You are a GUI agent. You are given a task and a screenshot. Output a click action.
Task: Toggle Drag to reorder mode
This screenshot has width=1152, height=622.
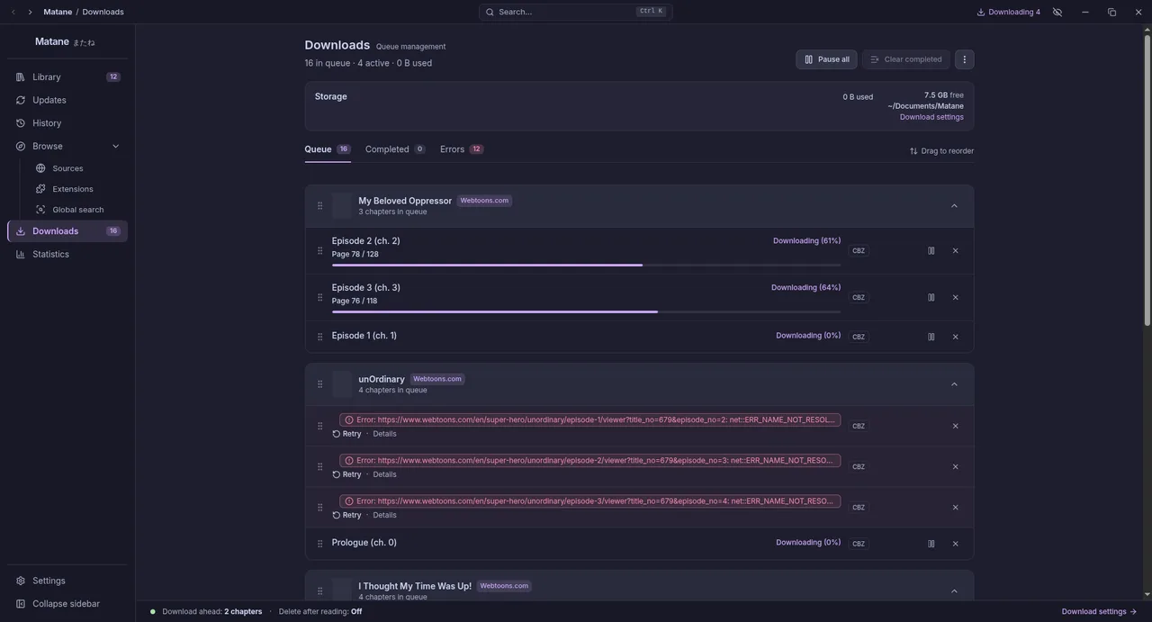(x=941, y=151)
